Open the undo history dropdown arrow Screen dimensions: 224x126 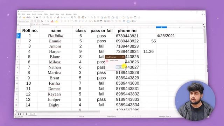[x=64, y=17]
